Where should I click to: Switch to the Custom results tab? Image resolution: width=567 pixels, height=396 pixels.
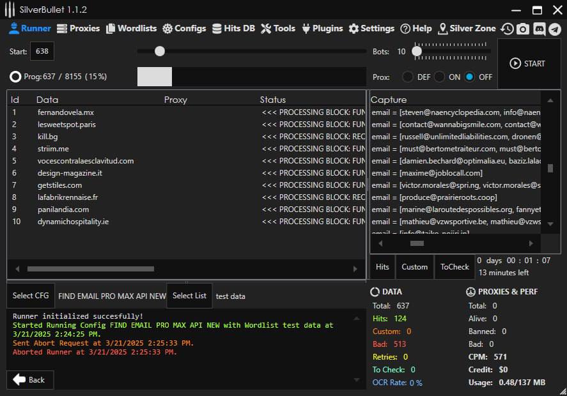point(414,267)
